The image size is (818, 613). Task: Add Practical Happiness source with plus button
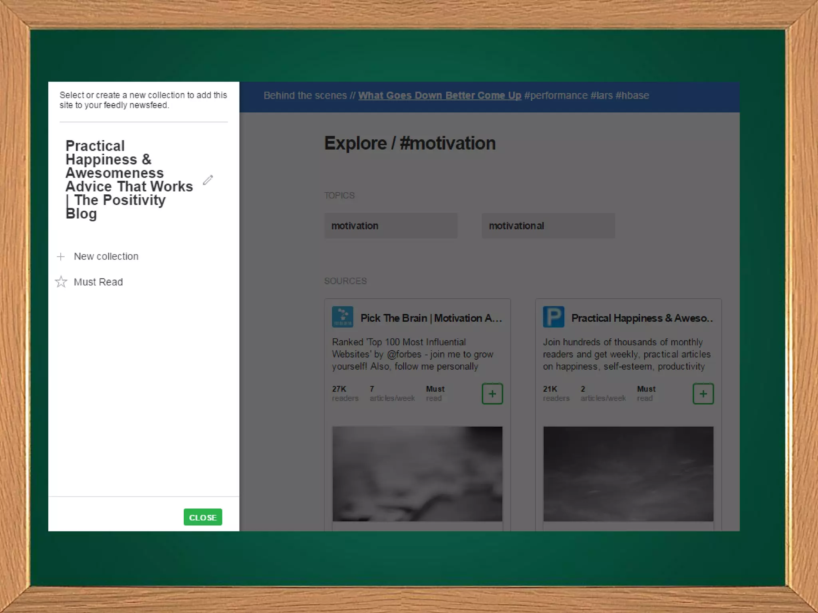[703, 394]
